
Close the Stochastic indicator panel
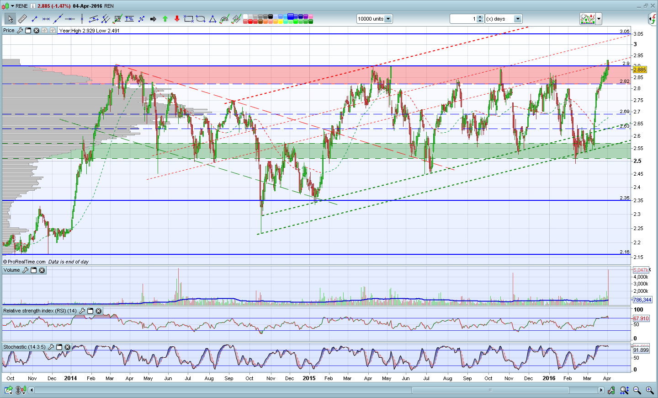tap(67, 347)
